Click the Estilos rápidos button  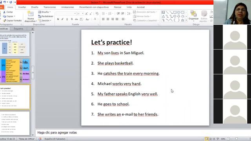coord(204,16)
